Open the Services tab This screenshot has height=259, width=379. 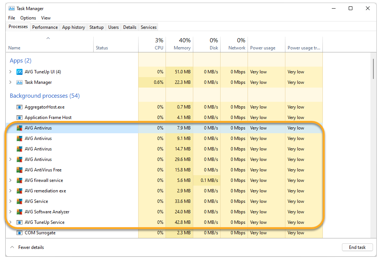(x=149, y=27)
